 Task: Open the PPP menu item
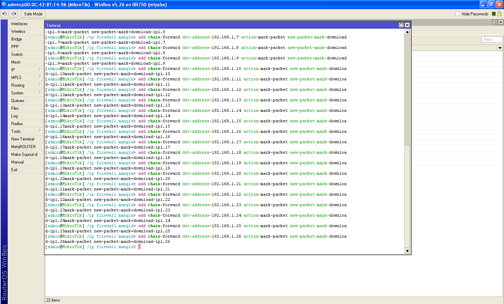[x=15, y=47]
